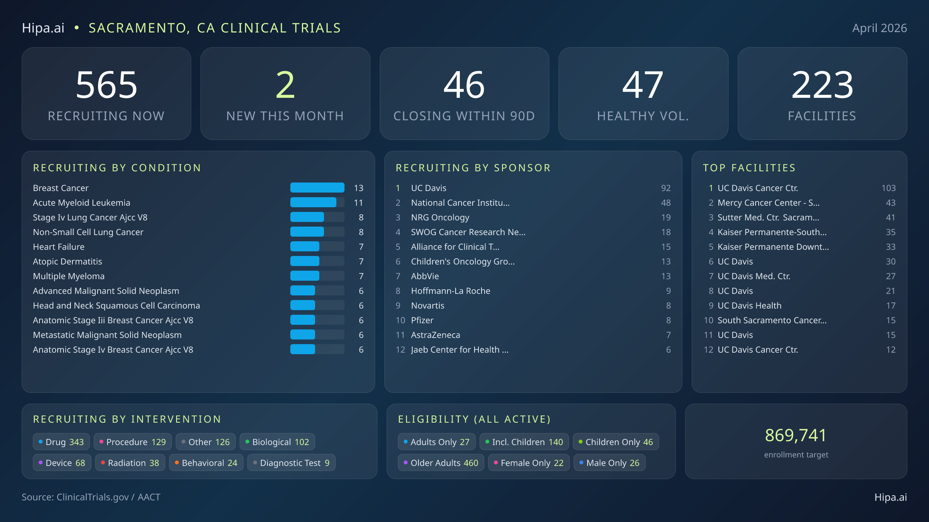This screenshot has height=522, width=929.
Task: Click Kaiser Permanente Downt... facility
Action: tap(799, 247)
